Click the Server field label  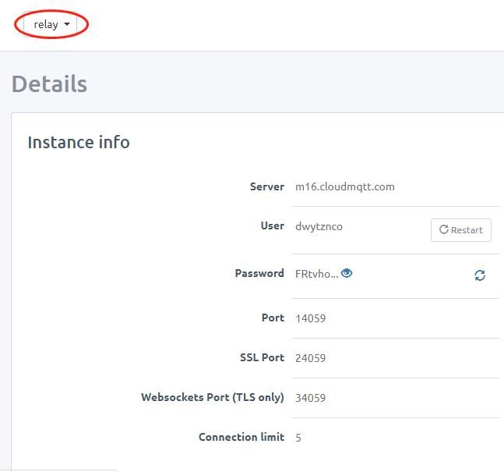[x=267, y=186]
